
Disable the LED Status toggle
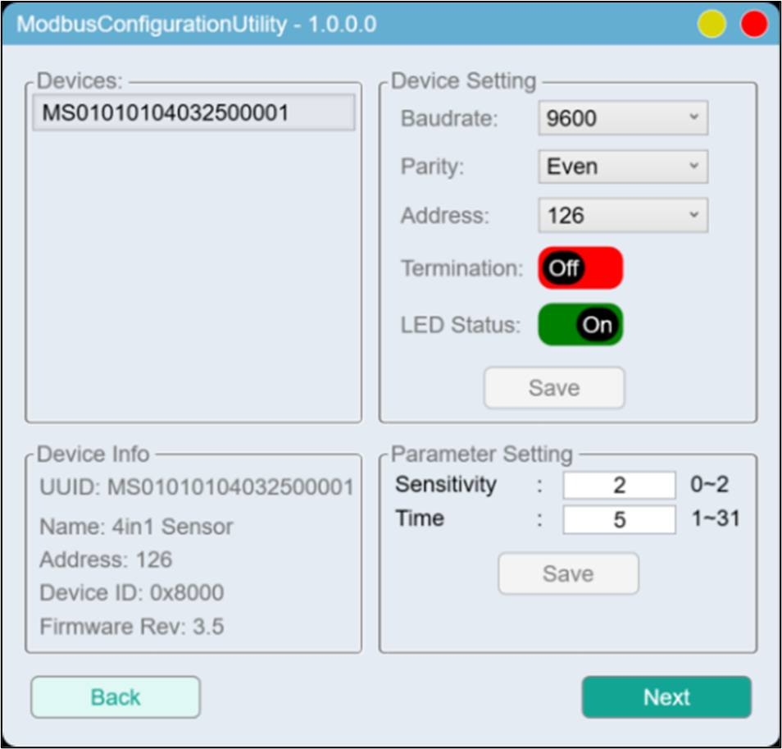(x=580, y=325)
